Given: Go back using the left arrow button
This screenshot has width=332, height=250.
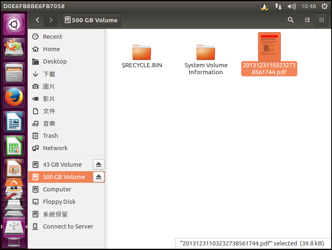Looking at the screenshot, I should pos(38,20).
